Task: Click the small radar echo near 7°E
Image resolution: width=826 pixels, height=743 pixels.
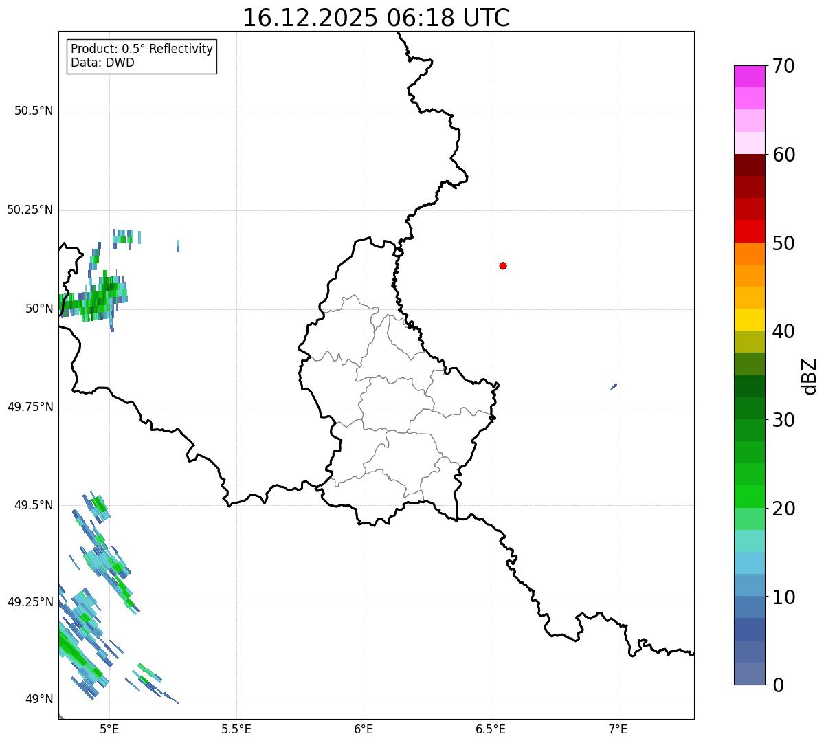Action: click(614, 387)
